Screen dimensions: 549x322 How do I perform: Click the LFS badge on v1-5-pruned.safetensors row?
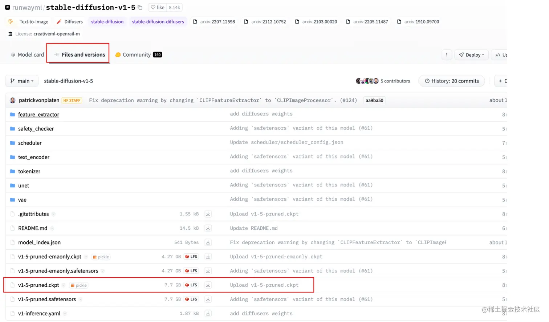(x=191, y=299)
